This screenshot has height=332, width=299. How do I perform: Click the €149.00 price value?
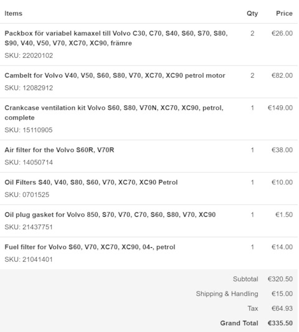tap(280, 108)
